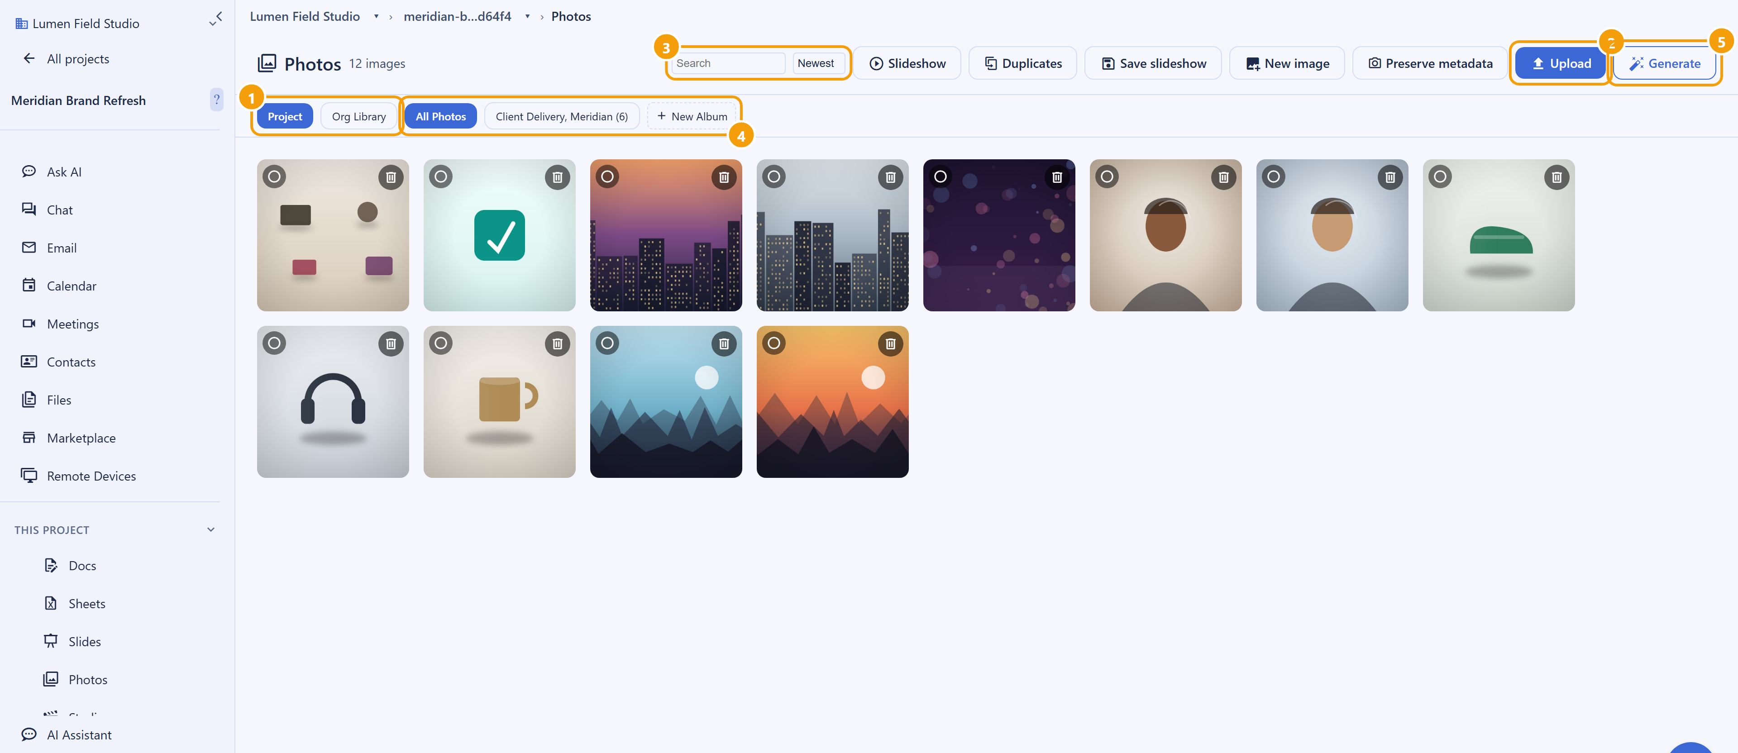Select the All Photos album tab
The image size is (1738, 753).
click(x=440, y=116)
